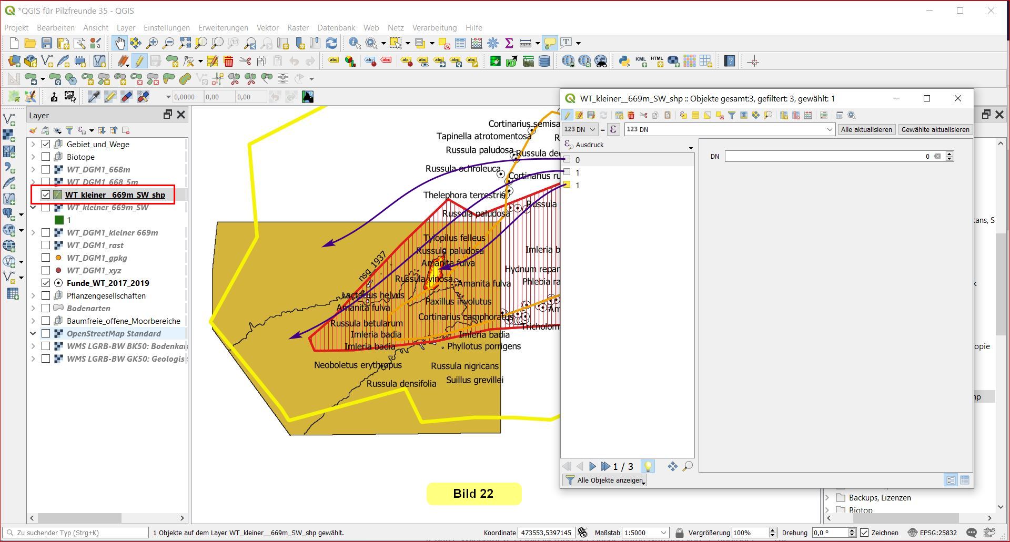
Task: Expand the Pflanzengesellschaften layer tree
Action: [x=33, y=295]
